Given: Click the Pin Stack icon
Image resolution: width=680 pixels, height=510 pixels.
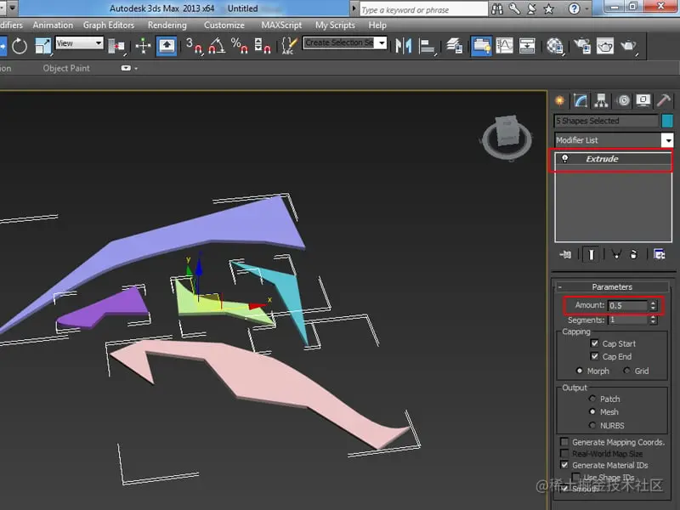Looking at the screenshot, I should pos(565,254).
